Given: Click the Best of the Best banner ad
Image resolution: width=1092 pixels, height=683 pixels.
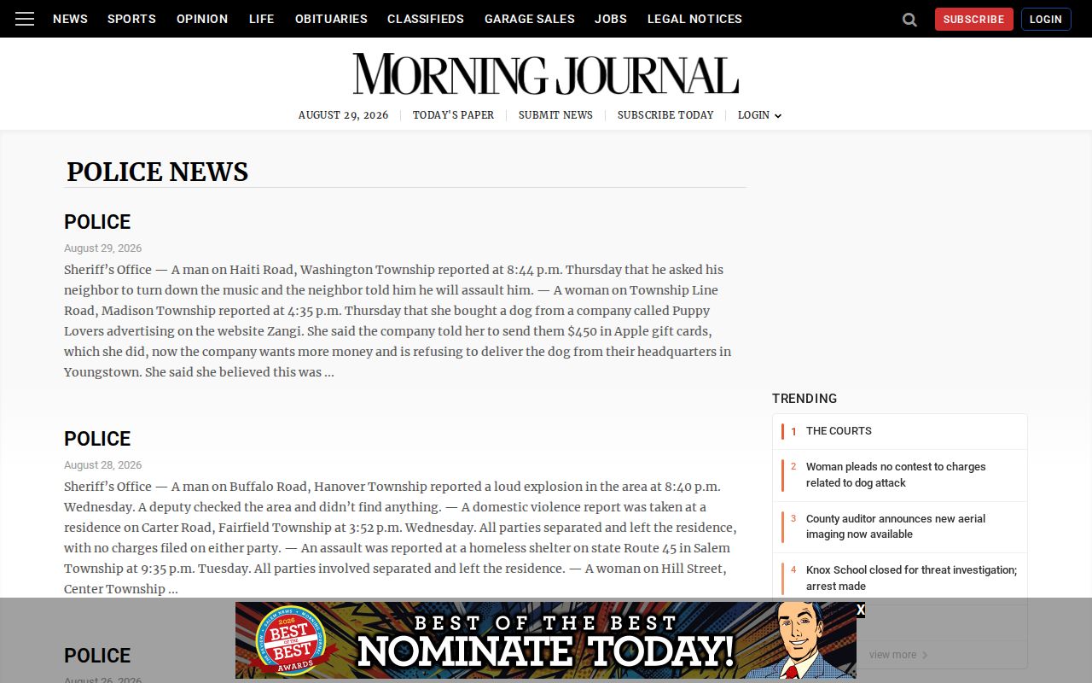Looking at the screenshot, I should [546, 640].
